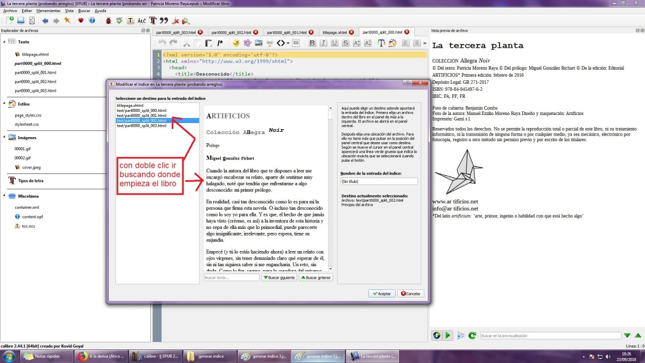Click the paste clipboard icon in editor toolbar
The image size is (645, 363).
tap(209, 43)
